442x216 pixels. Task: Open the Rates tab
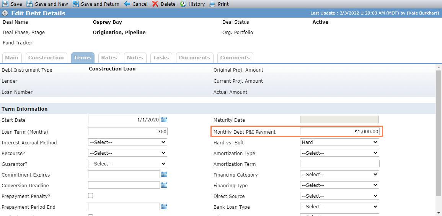pyautogui.click(x=109, y=57)
